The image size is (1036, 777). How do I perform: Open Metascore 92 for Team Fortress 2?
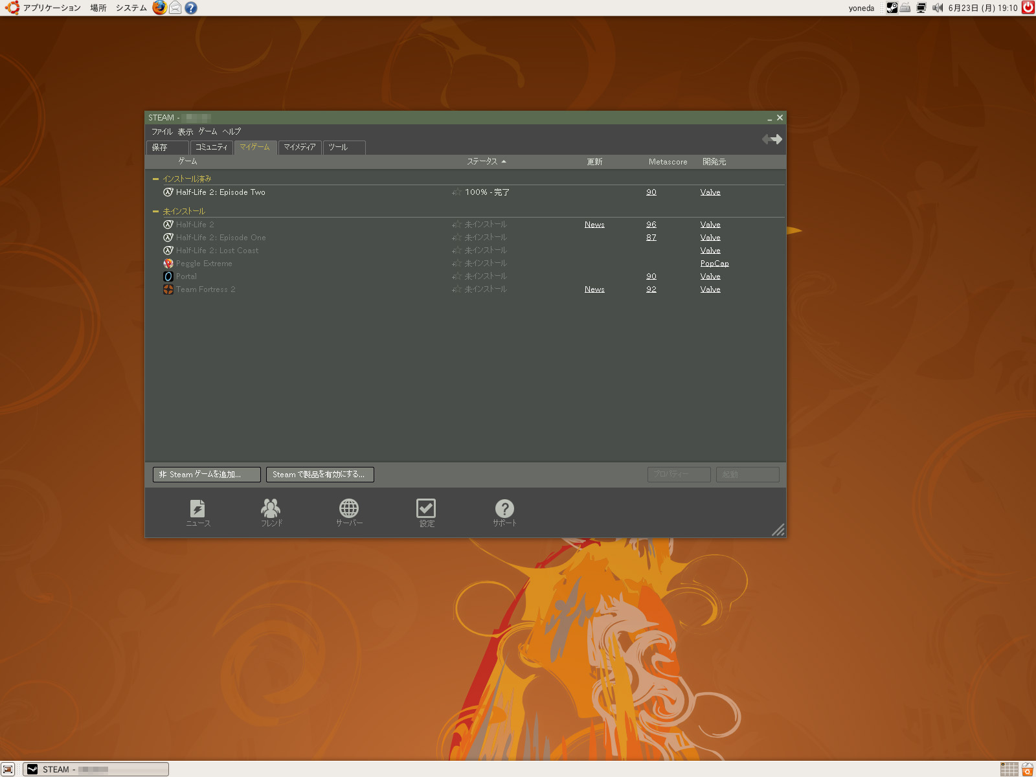pos(651,289)
